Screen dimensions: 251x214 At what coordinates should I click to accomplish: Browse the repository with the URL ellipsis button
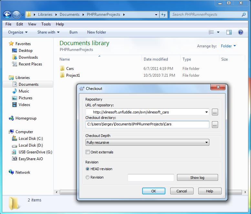[x=215, y=112]
